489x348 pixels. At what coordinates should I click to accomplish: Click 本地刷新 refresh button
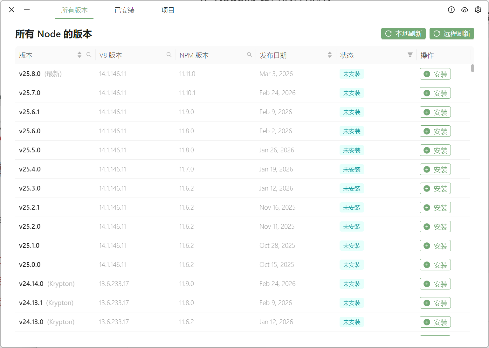pyautogui.click(x=403, y=33)
